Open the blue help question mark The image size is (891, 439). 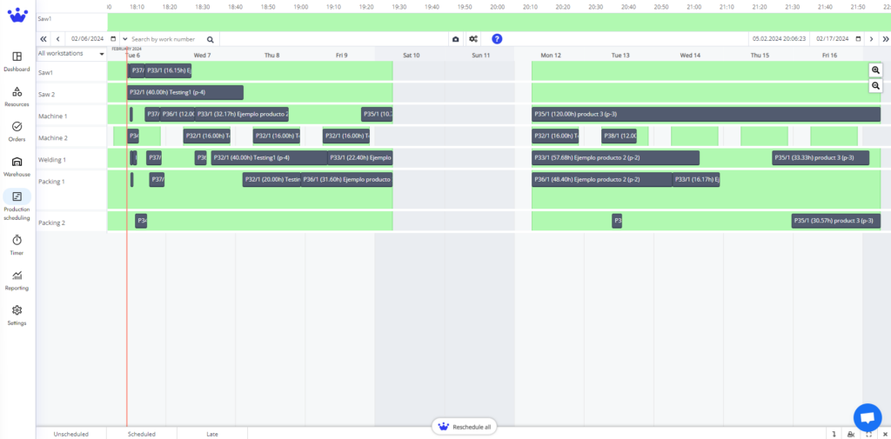point(497,39)
